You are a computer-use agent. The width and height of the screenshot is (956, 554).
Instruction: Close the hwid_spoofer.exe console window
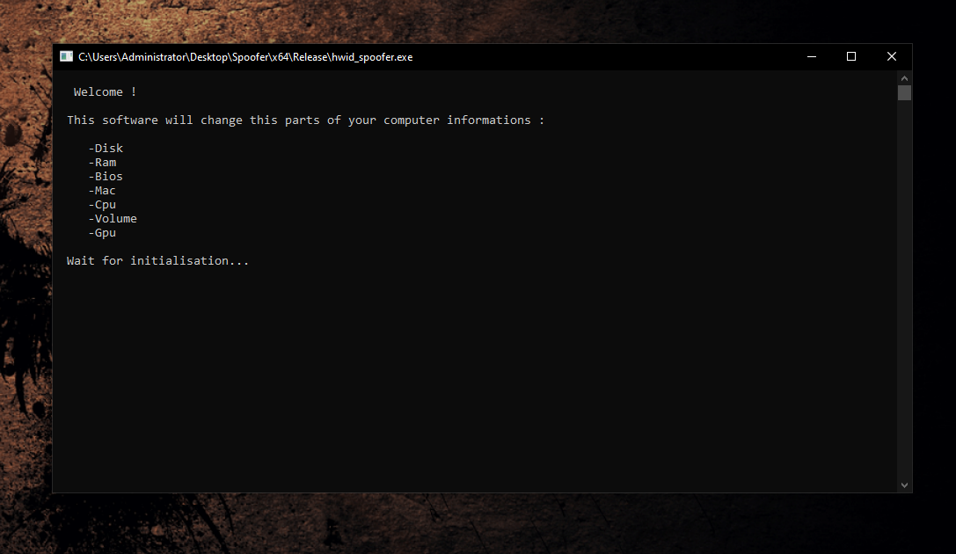click(892, 56)
